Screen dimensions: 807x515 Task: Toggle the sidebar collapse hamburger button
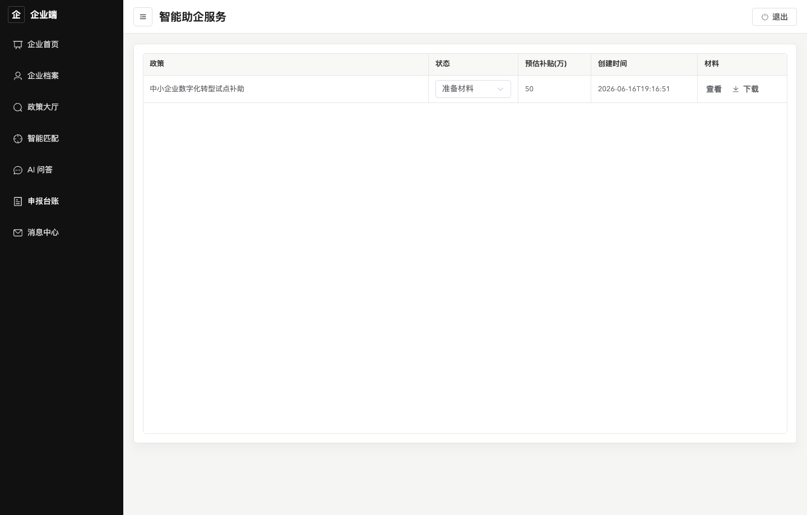click(143, 17)
